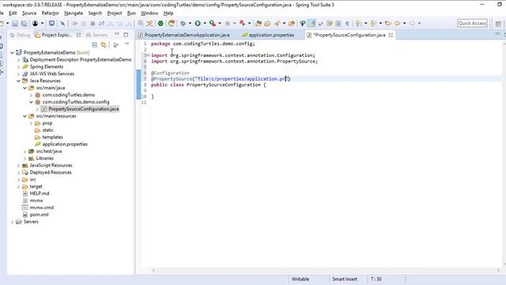506x285 pixels.
Task: Click the Open Console monitor icon
Action: [x=51, y=23]
